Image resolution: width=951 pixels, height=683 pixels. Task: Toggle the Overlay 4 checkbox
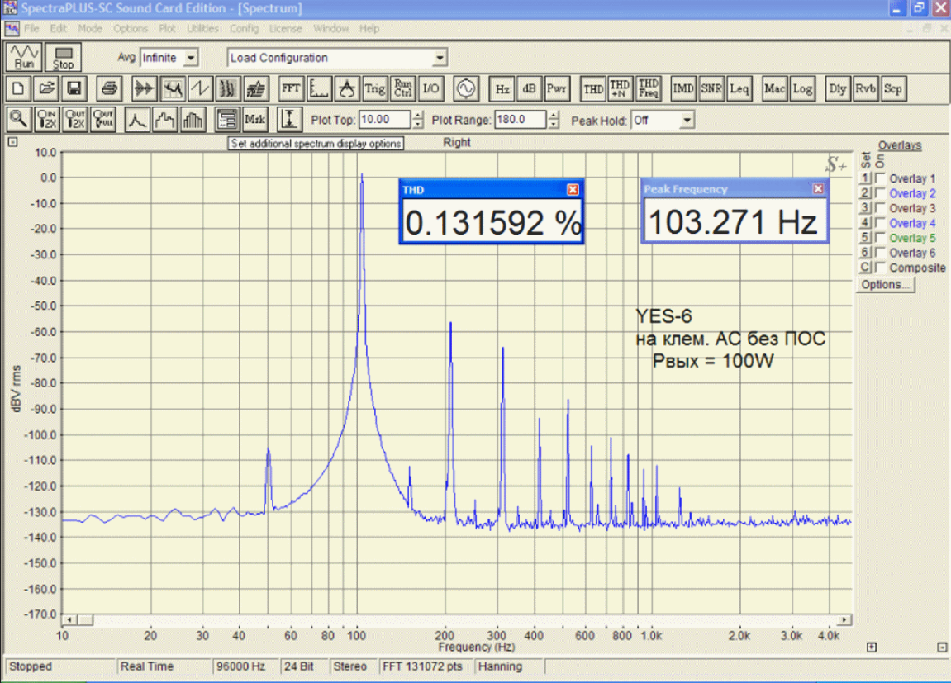(881, 223)
